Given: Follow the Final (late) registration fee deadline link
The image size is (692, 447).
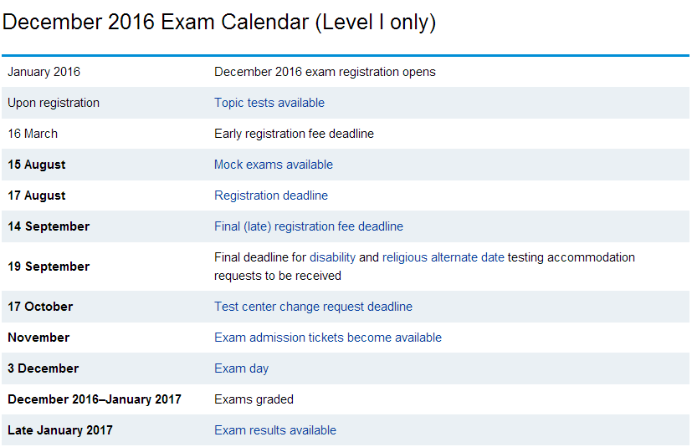Looking at the screenshot, I should (x=308, y=226).
